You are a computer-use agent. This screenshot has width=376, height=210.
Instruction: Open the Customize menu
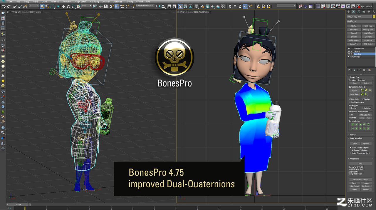(117, 2)
